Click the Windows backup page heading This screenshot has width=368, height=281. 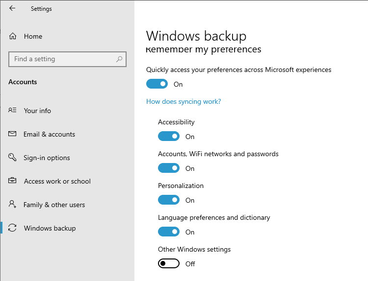tap(196, 36)
